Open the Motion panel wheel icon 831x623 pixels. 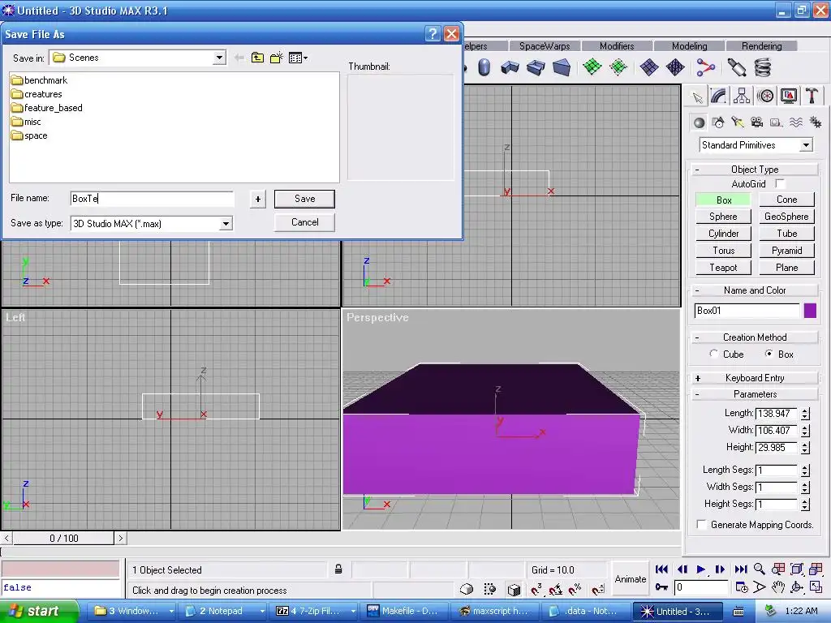tap(765, 97)
